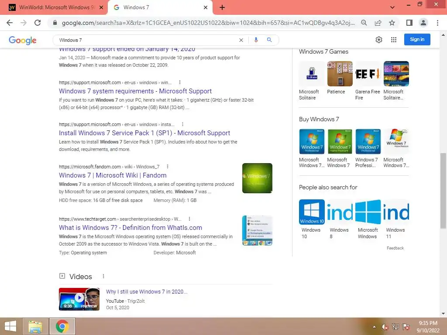This screenshot has height=335, width=447.
Task: Close the WinWorld tab
Action: click(x=101, y=7)
